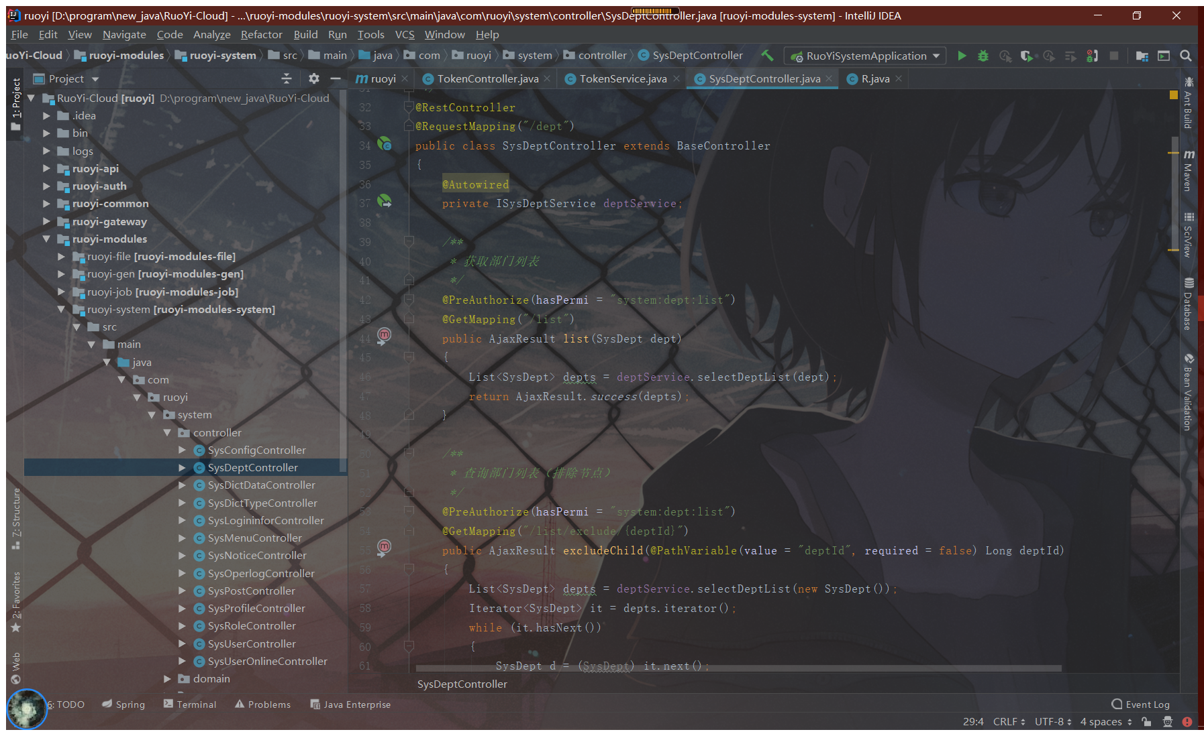Open the Structure tool window strip

tap(16, 519)
